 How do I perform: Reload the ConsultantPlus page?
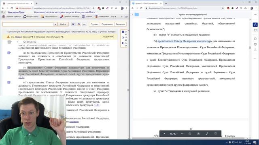click(12, 8)
